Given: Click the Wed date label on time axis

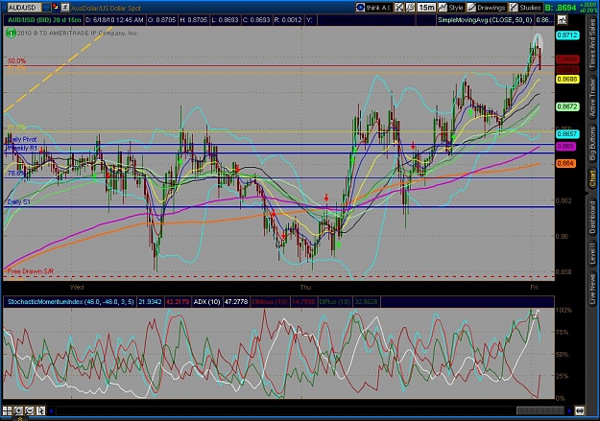Looking at the screenshot, I should click(77, 287).
